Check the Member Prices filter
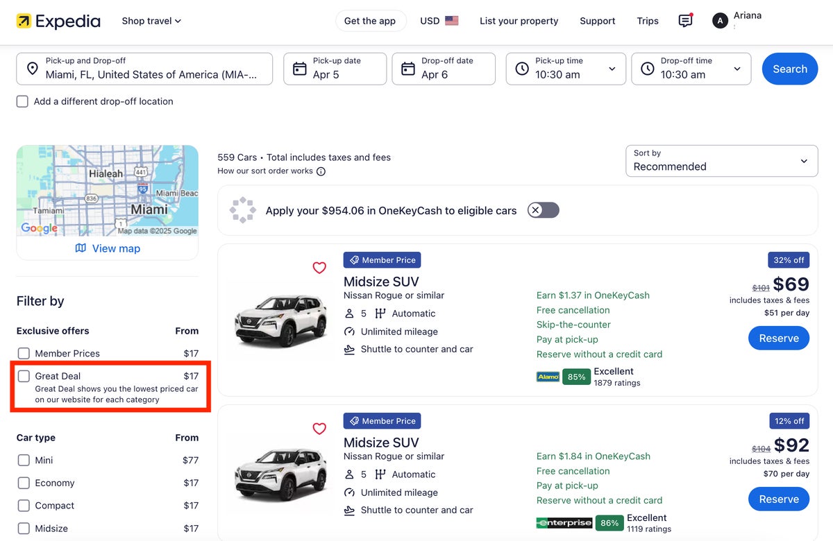 coord(24,354)
